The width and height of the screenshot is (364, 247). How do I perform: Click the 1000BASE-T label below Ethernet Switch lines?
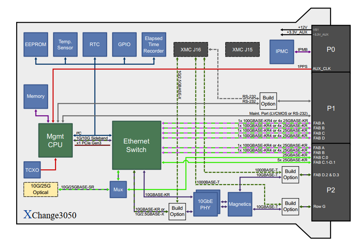point(208,182)
